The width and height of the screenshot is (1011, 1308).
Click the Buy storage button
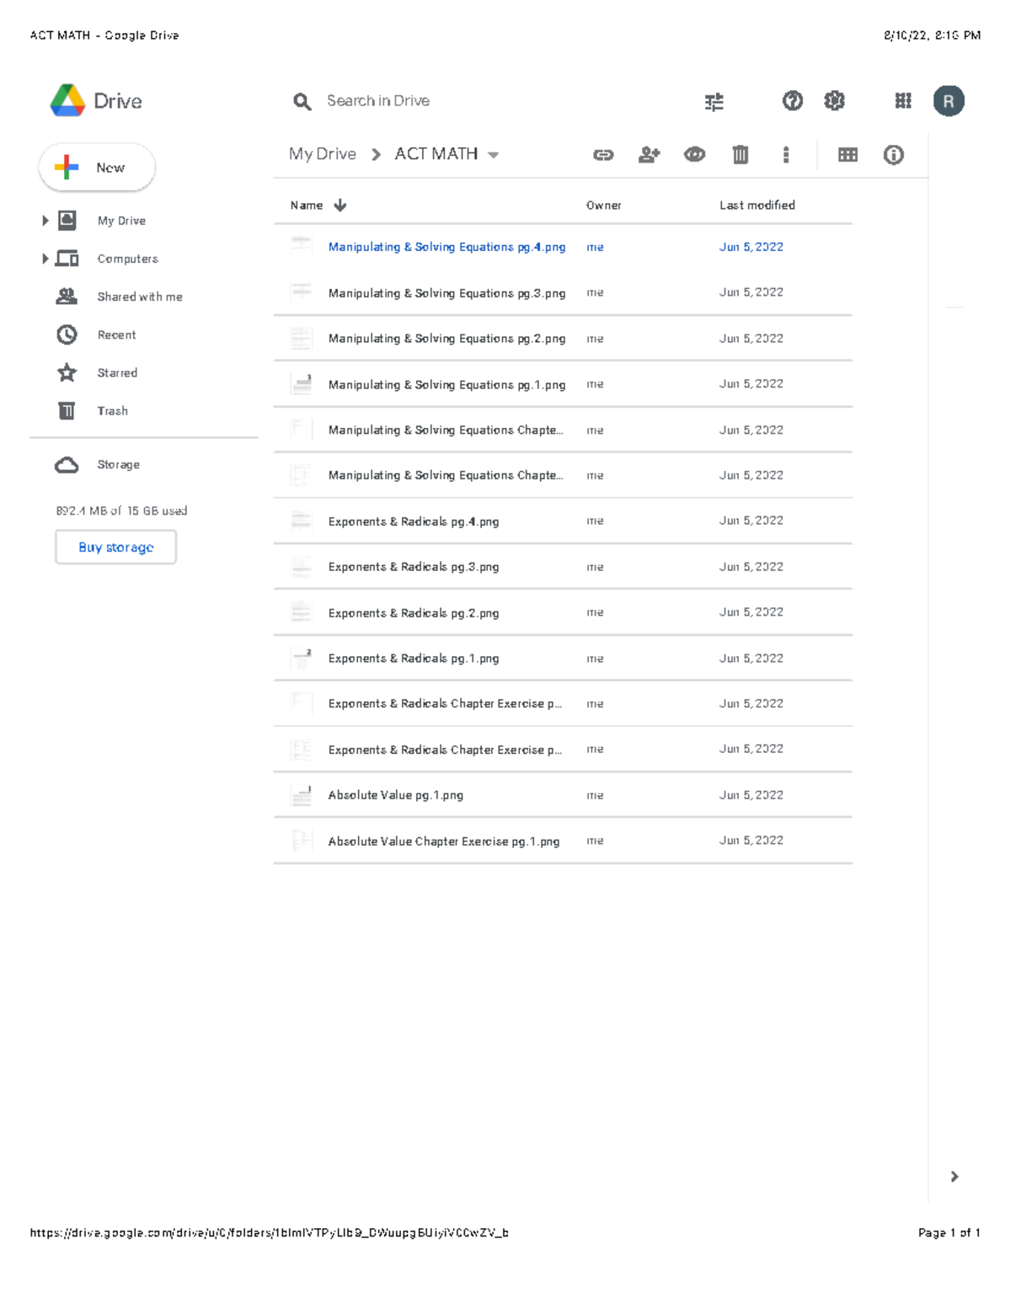click(x=115, y=547)
